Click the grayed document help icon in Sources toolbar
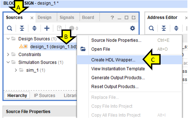 [59, 28]
